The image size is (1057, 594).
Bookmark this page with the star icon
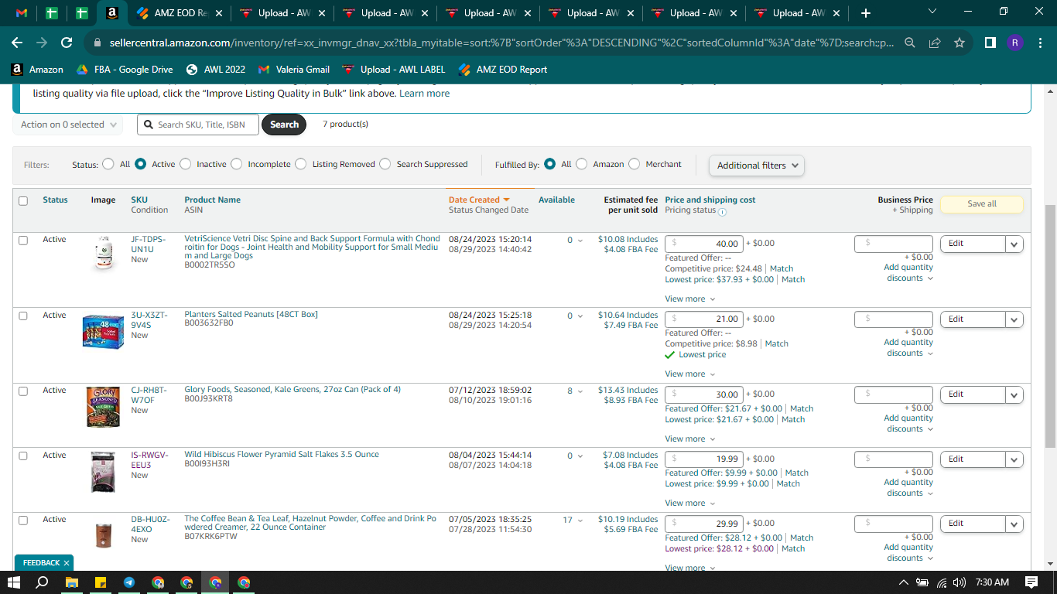click(x=960, y=43)
